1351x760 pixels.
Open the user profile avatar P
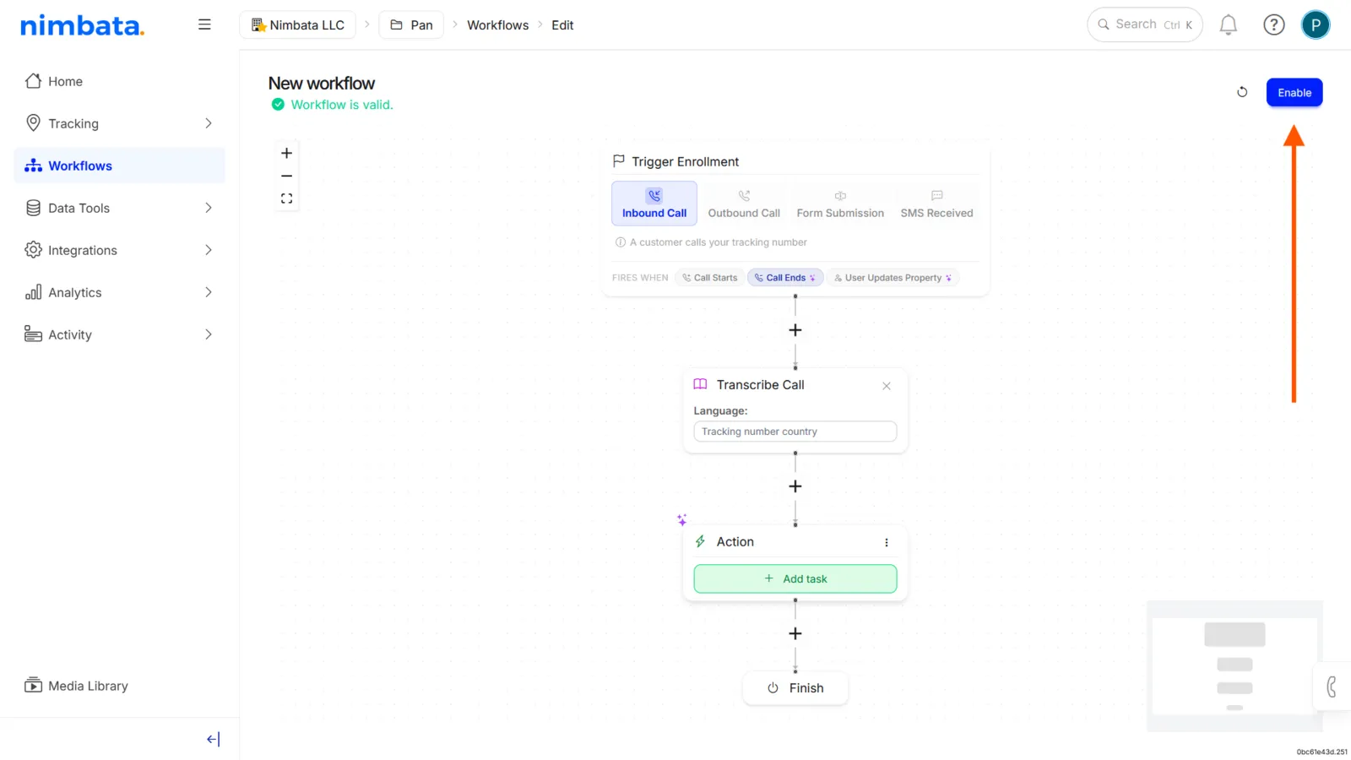[1315, 25]
